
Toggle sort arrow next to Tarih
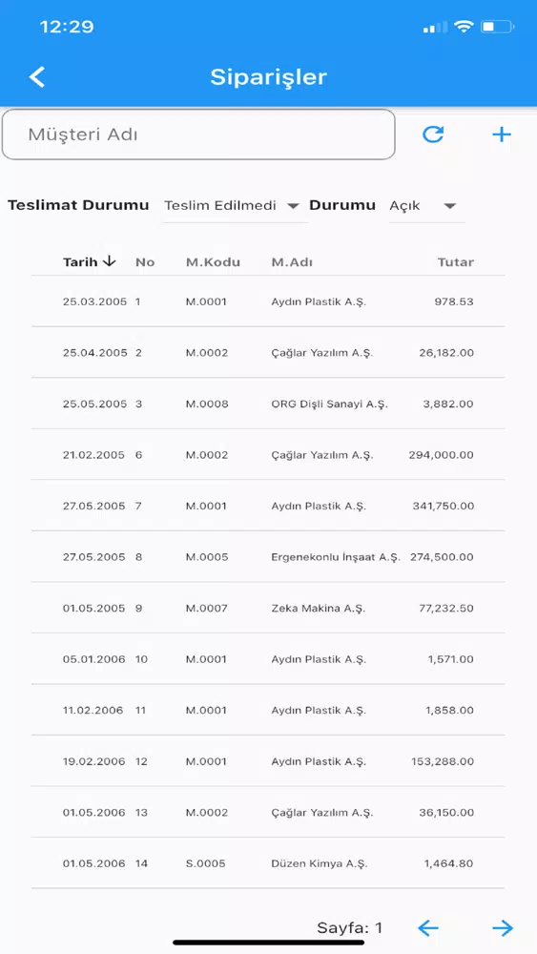click(110, 261)
